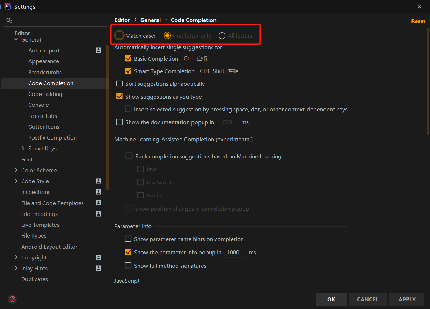The image size is (430, 309).
Task: Enable Sort suggestions alphabetically
Action: [119, 84]
